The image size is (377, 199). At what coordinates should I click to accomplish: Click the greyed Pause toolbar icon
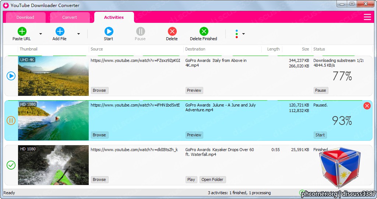140,31
